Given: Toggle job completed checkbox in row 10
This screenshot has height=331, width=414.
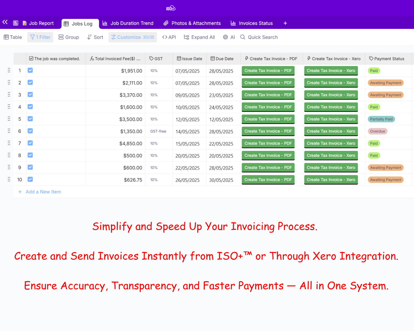Looking at the screenshot, I should [x=30, y=180].
